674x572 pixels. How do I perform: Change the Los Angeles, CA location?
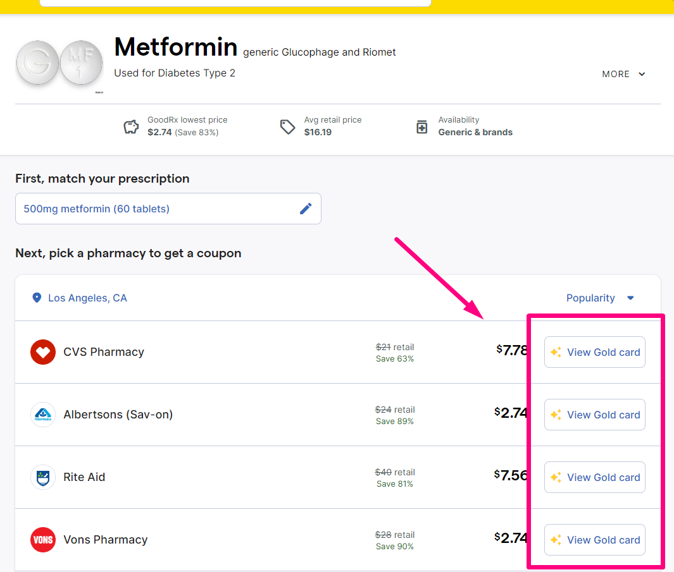[x=87, y=298]
